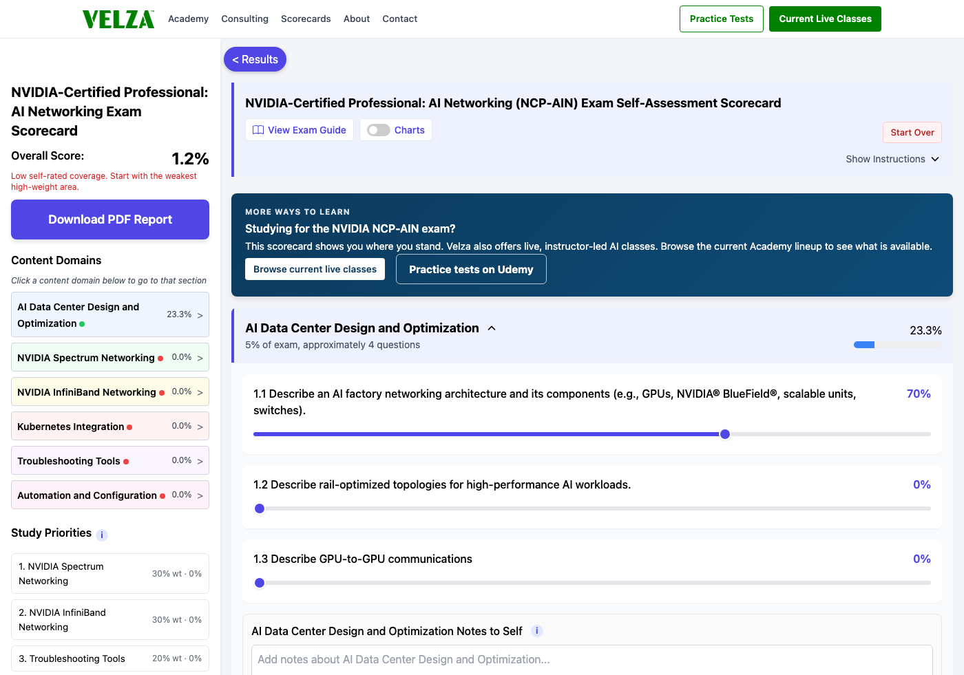Click Download PDF Report
964x675 pixels.
coord(110,219)
